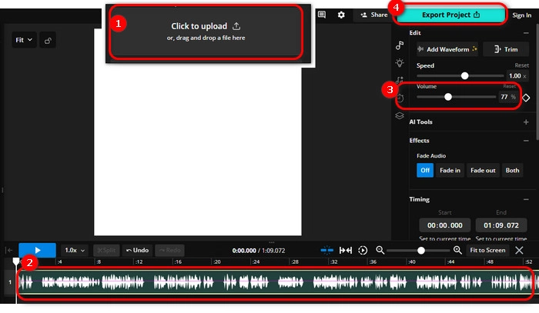The image size is (539, 313).
Task: Click the Undo button
Action: tap(137, 250)
